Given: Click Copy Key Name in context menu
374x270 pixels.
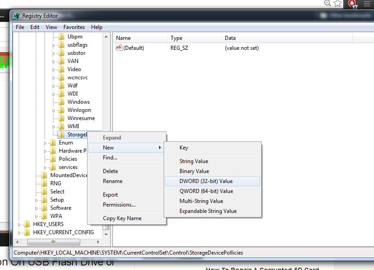Looking at the screenshot, I should pyautogui.click(x=126, y=218).
